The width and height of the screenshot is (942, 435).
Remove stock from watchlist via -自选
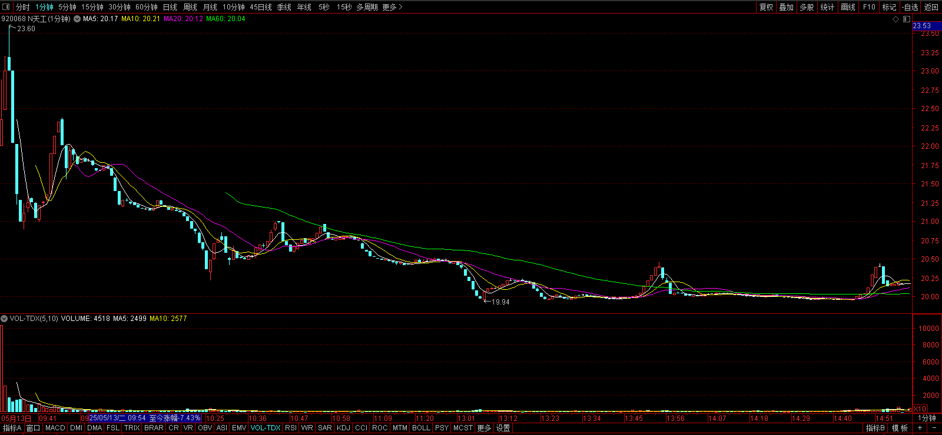coord(910,7)
